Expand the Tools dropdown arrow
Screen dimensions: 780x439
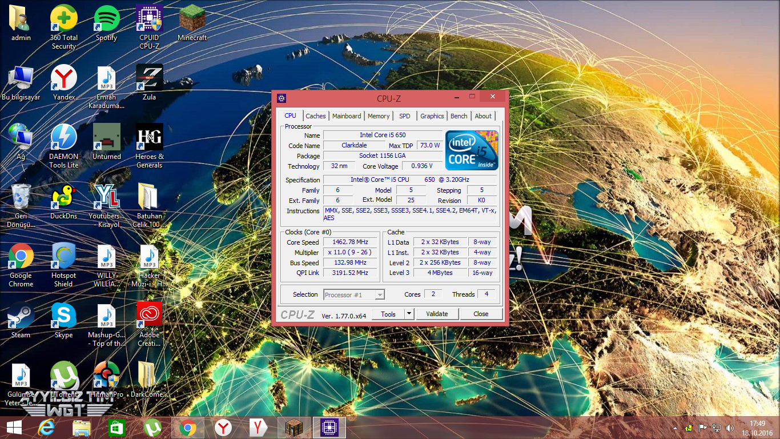(409, 314)
